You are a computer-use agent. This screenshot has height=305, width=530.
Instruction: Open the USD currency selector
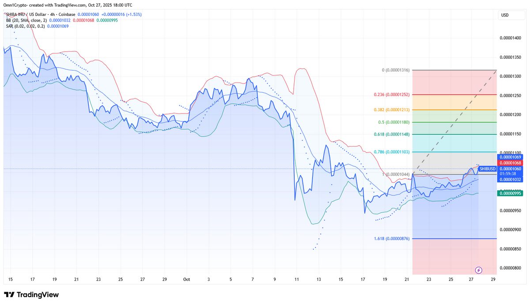pyautogui.click(x=504, y=15)
